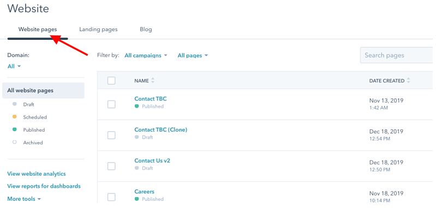436x208 pixels.
Task: Click View reports for dashboards link
Action: point(44,186)
